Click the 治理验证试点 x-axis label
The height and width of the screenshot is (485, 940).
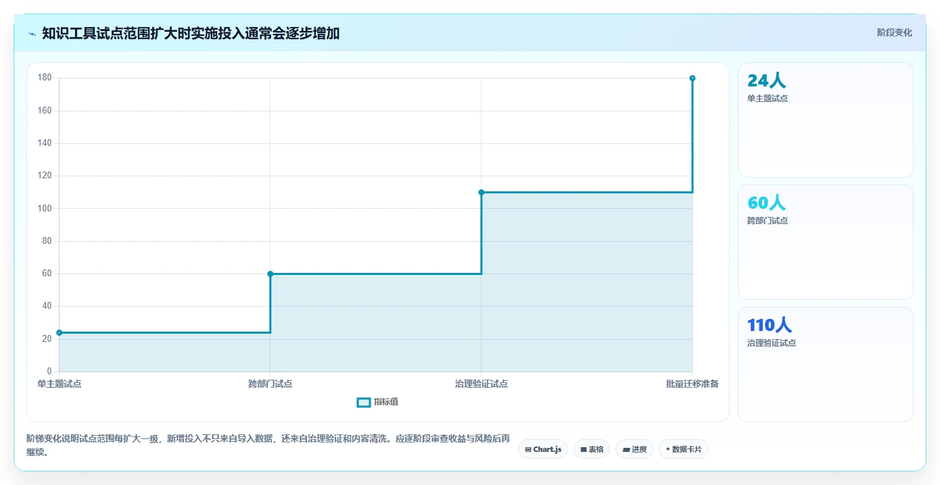pos(481,384)
